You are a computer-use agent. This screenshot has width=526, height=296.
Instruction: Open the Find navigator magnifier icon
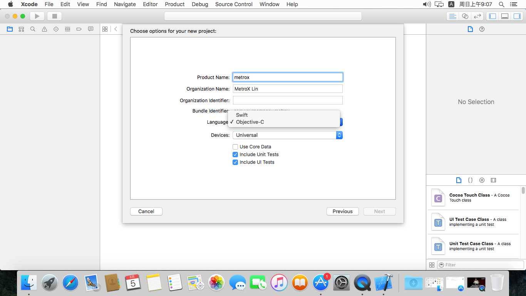pyautogui.click(x=33, y=29)
